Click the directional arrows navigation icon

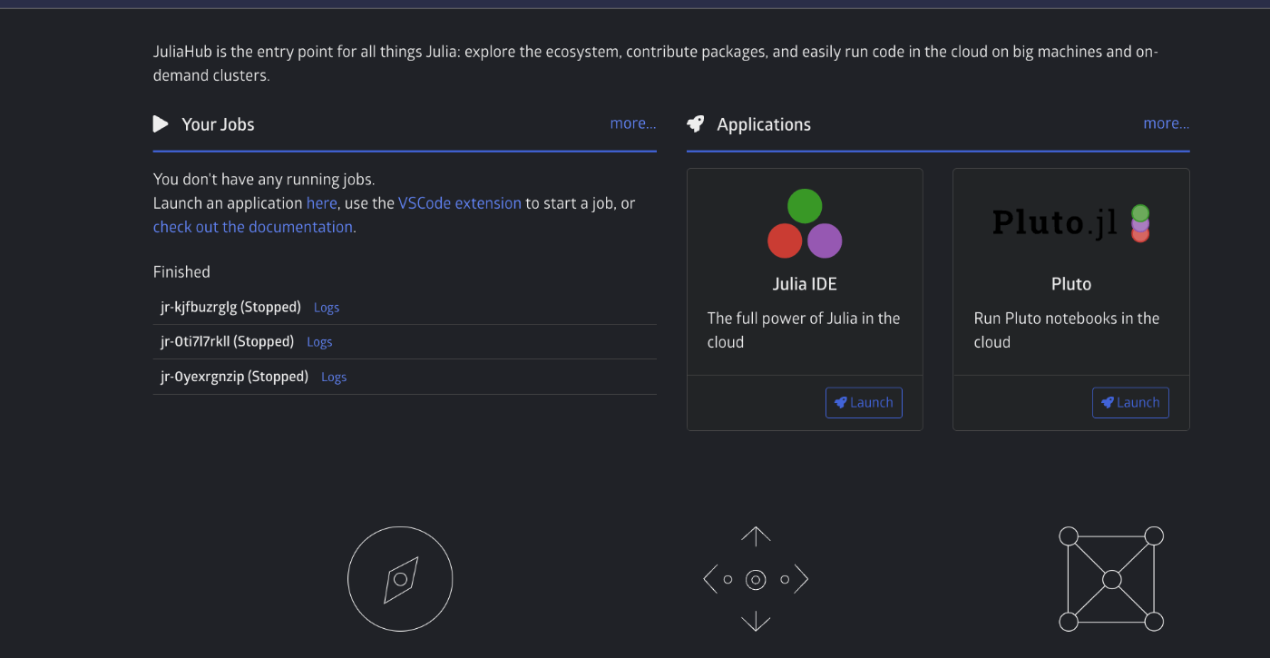click(x=756, y=579)
